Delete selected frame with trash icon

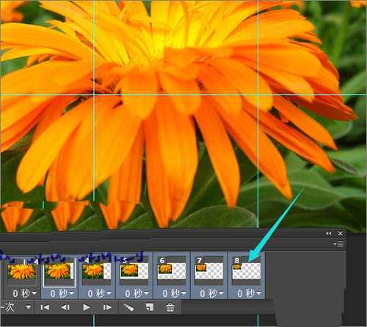tap(170, 307)
